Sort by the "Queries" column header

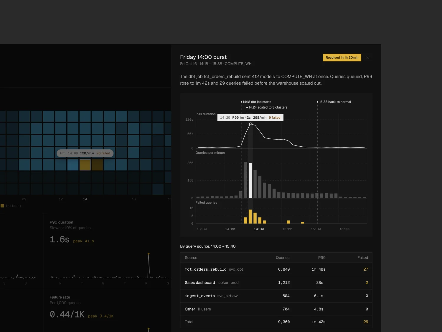coord(283,258)
